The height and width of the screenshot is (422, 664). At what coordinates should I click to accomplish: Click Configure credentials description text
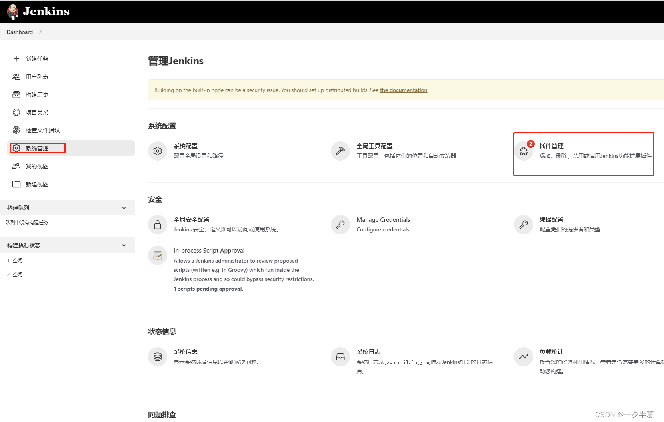tap(383, 229)
